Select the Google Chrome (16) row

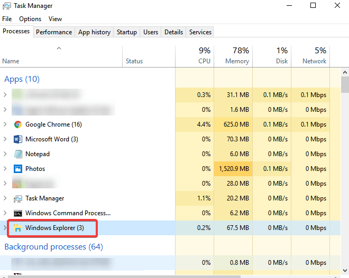(x=170, y=124)
